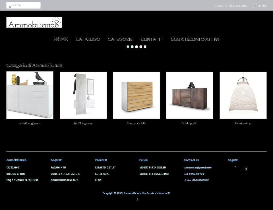Click the Mobili soggiorno category label
273x210 pixels.
(x=30, y=123)
